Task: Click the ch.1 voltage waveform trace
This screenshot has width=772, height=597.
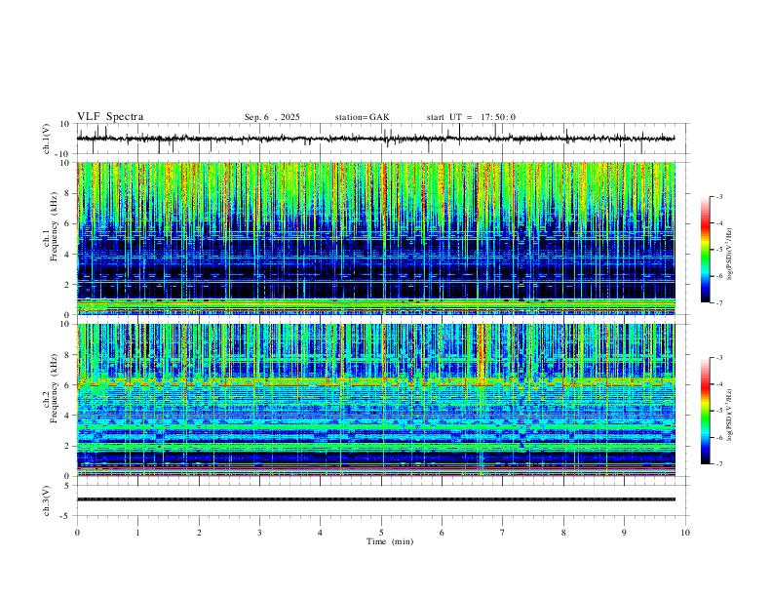Action: [x=375, y=139]
